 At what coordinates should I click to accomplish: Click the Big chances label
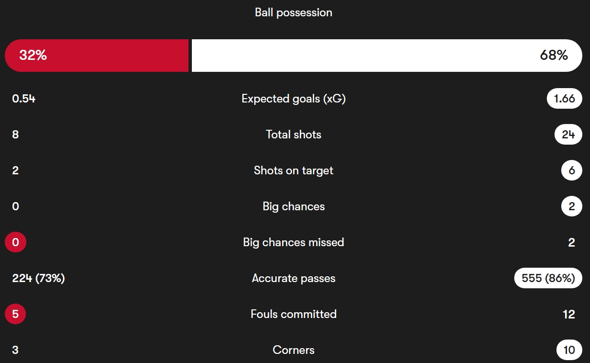[x=294, y=206]
